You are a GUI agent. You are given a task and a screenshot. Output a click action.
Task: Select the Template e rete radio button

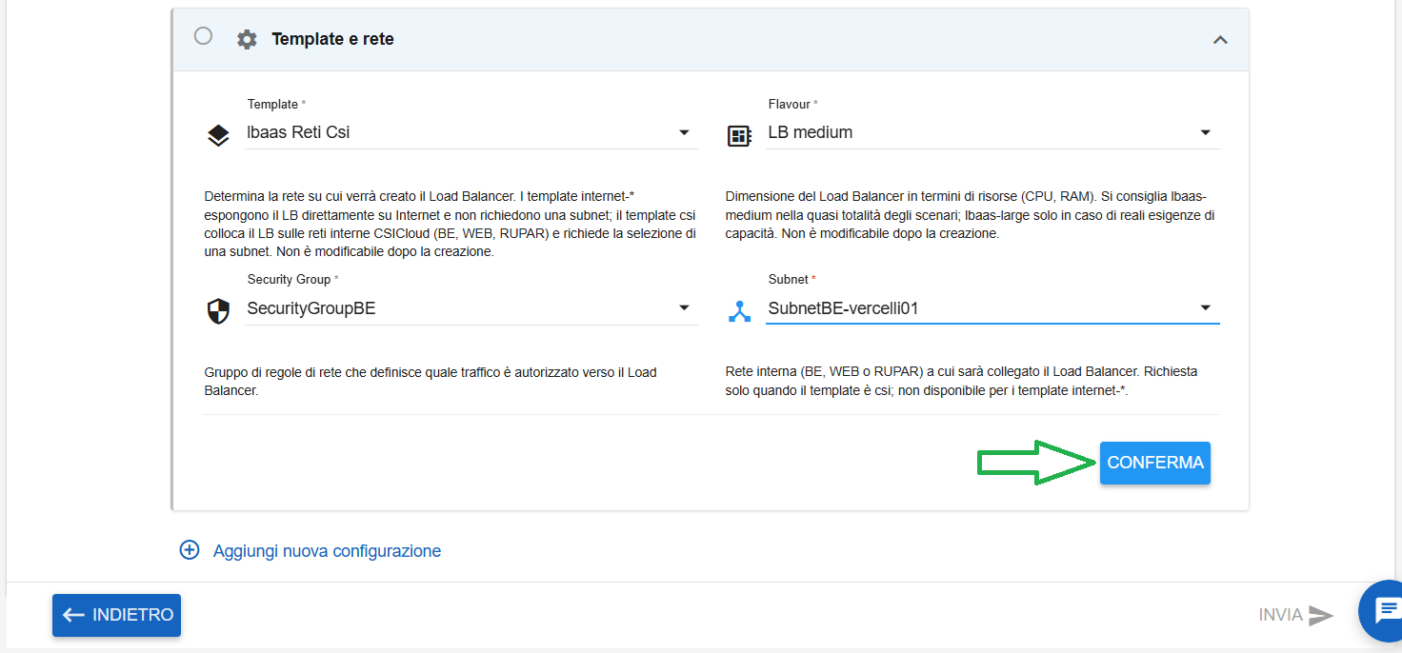203,36
